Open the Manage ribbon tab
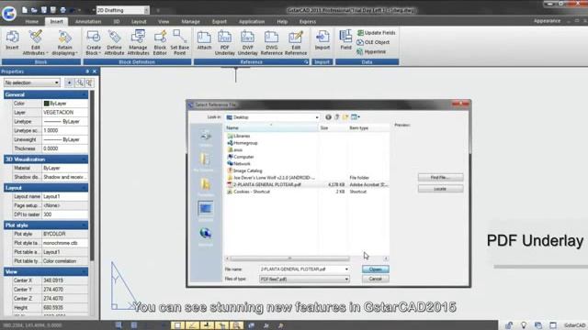This screenshot has height=330, width=588. pos(190,22)
